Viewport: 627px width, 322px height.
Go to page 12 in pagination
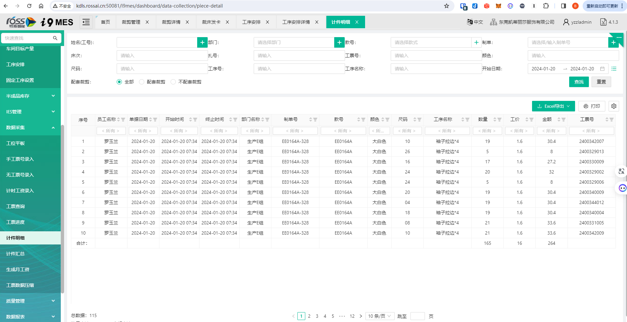coord(352,316)
